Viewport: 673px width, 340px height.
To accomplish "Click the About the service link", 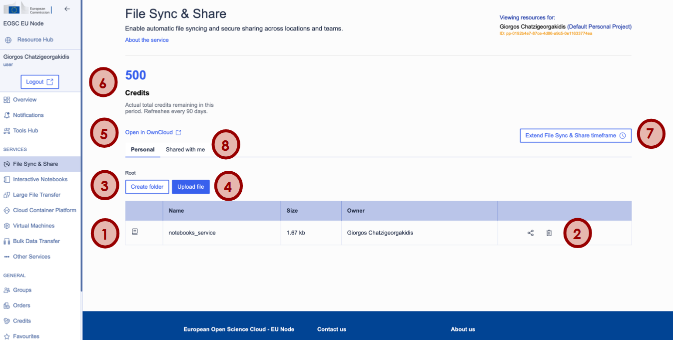I will pyautogui.click(x=147, y=40).
